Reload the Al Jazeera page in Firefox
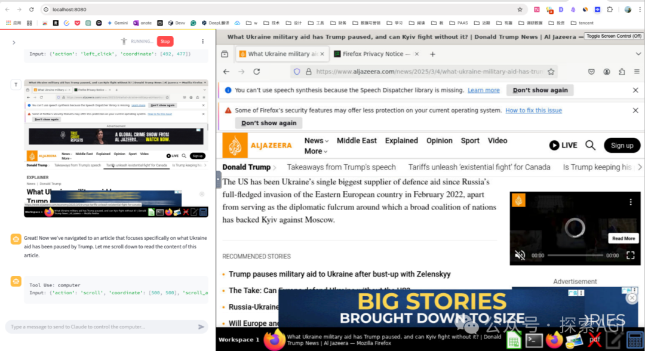 click(257, 72)
